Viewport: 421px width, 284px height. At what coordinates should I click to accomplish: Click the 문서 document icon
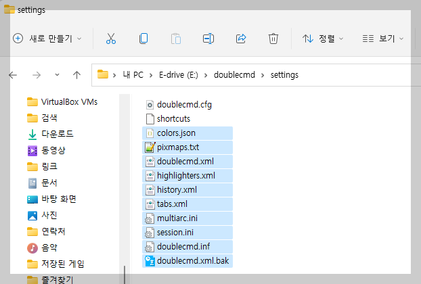pos(32,183)
